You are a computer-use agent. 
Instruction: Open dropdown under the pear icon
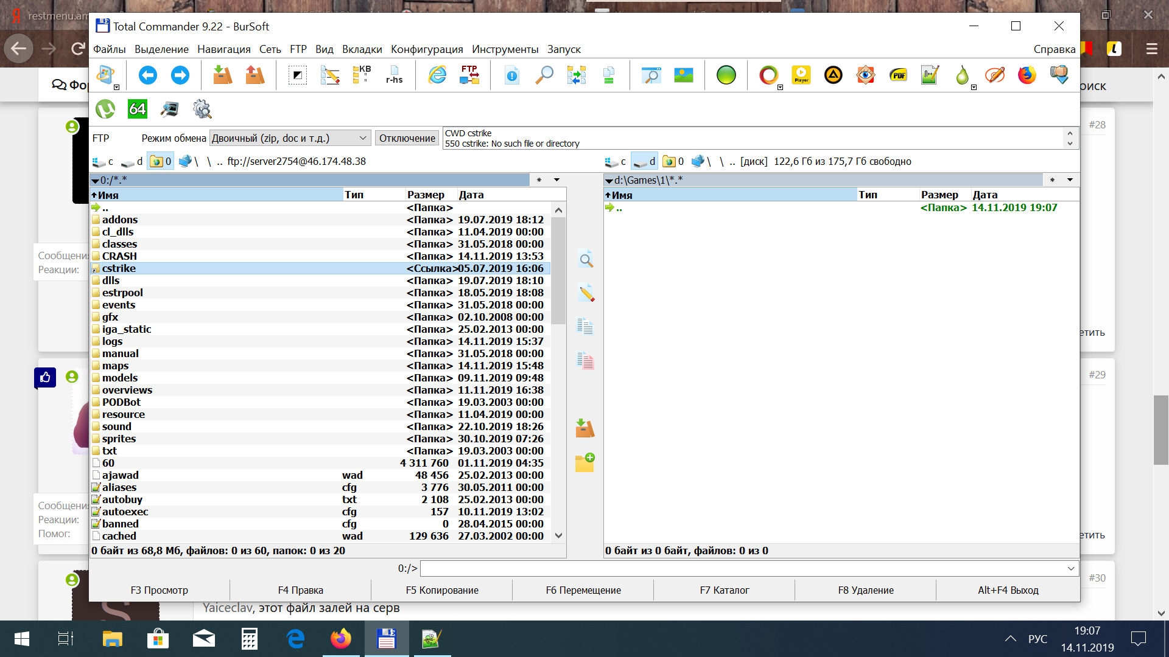click(x=974, y=88)
